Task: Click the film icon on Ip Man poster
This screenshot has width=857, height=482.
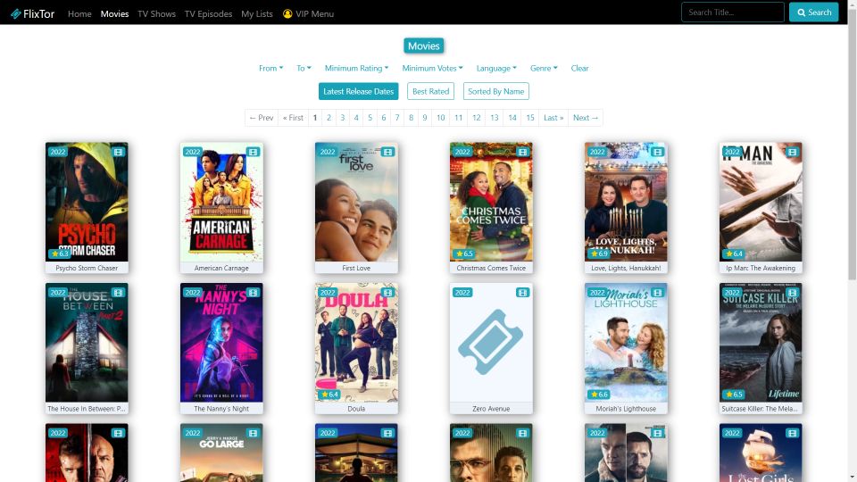Action: pos(792,152)
